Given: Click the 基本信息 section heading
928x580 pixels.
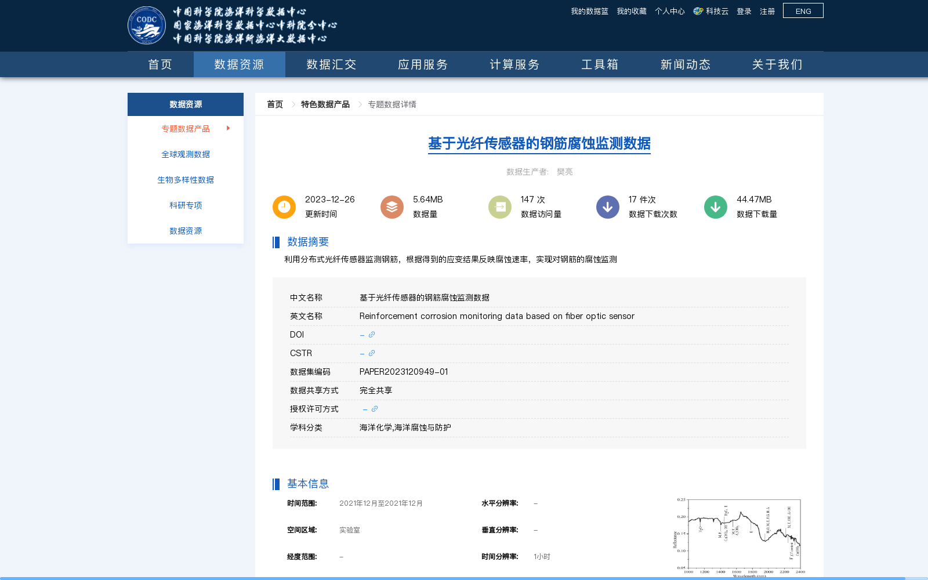Looking at the screenshot, I should pyautogui.click(x=308, y=484).
